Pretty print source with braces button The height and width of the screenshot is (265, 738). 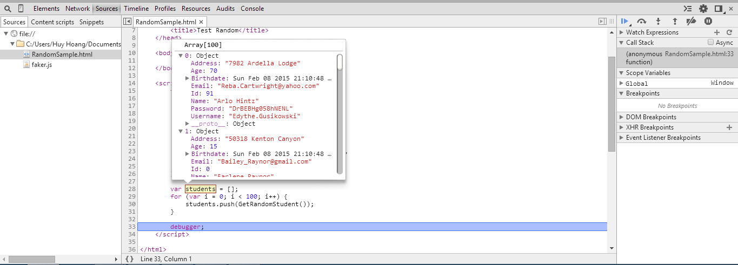129,259
